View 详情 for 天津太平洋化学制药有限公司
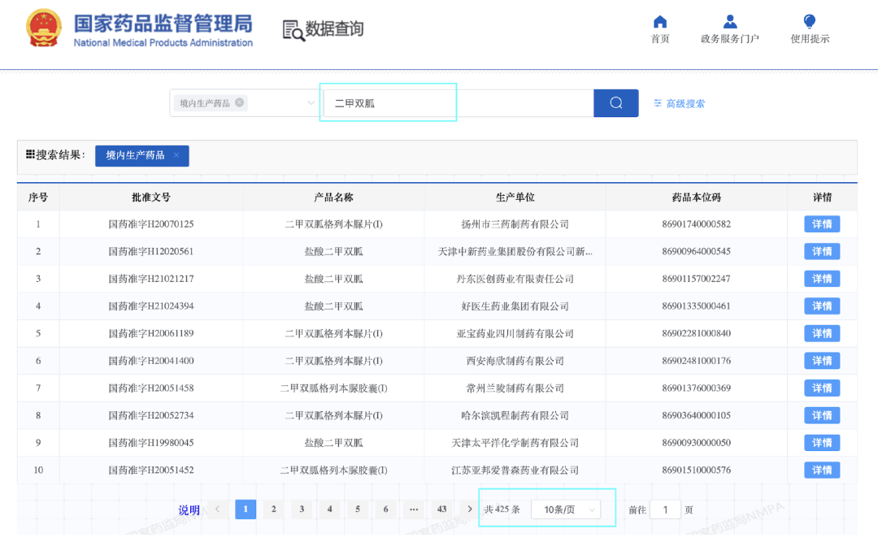 822,443
